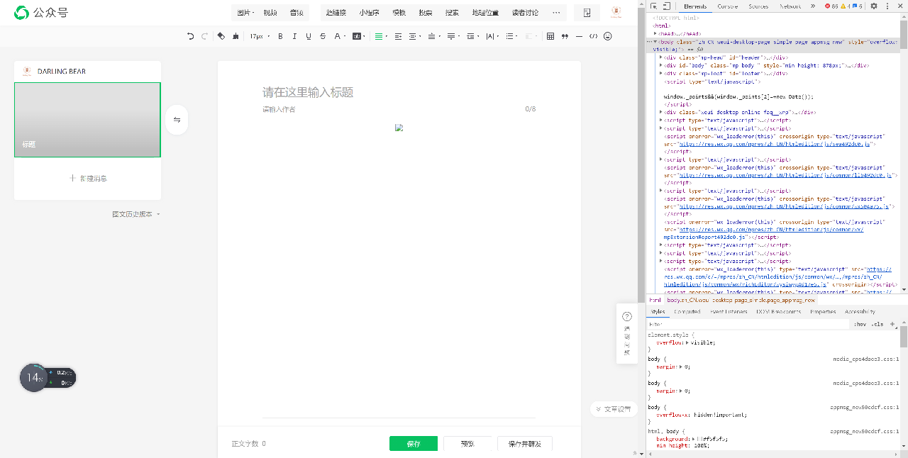Toggle underline formatting
Screen dimensions: 908x458
pos(309,36)
